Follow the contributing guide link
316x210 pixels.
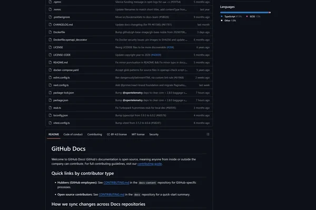150,164
